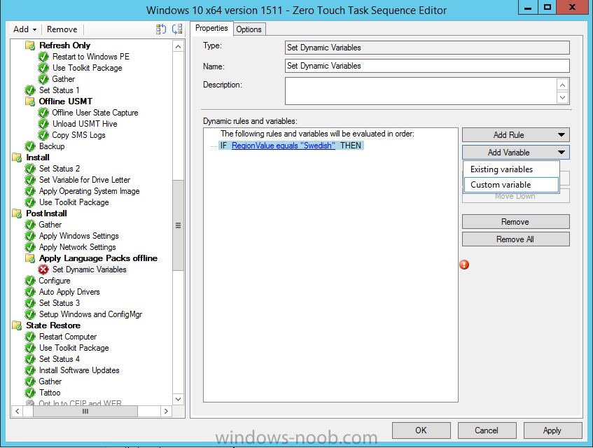Click the task tree scroll down arrow
This screenshot has width=593, height=448.
(x=178, y=399)
